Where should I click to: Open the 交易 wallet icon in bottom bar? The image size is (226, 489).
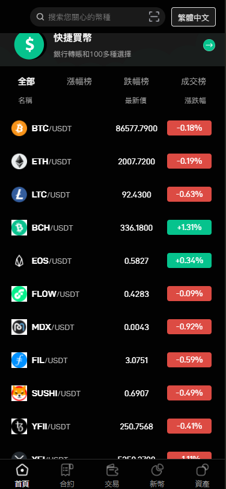coord(112,470)
